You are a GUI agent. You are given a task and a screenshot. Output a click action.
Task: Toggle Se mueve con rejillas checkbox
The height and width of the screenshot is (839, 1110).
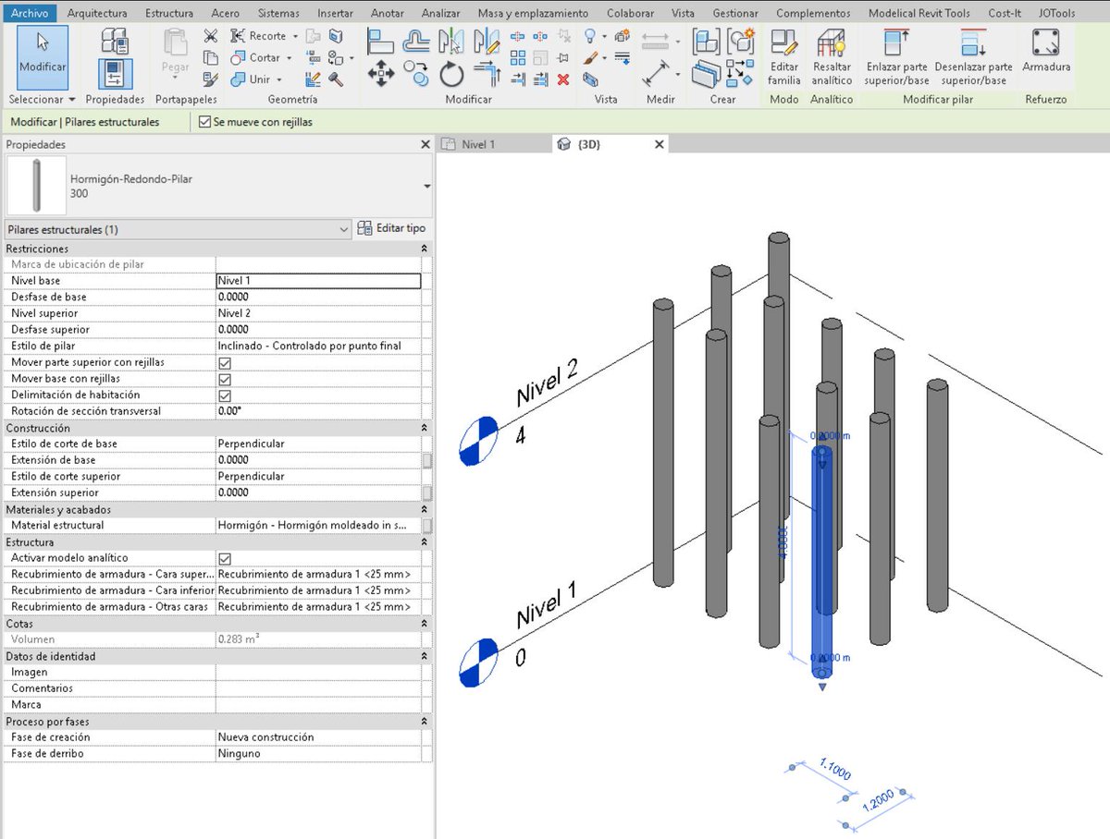click(x=205, y=122)
